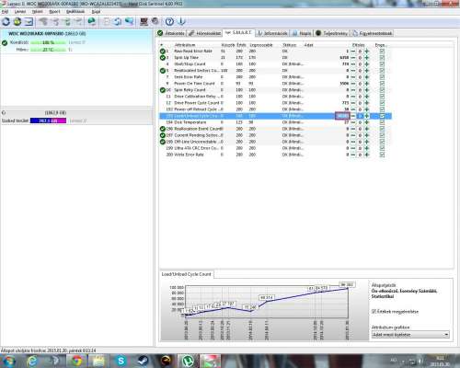Switch to the Teljesítmény tab
The image size is (460, 368).
(332, 33)
